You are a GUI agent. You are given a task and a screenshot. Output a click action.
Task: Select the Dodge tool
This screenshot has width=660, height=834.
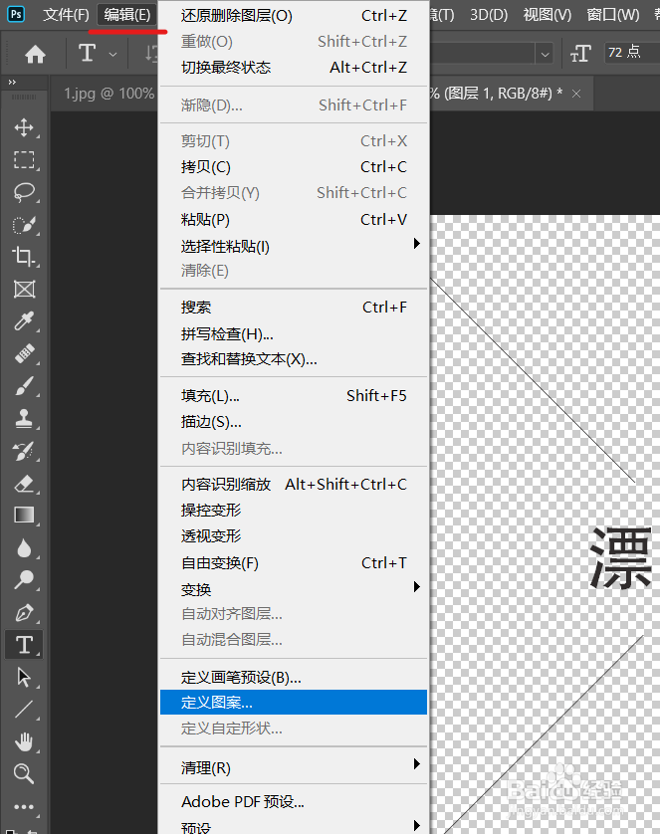tap(24, 580)
